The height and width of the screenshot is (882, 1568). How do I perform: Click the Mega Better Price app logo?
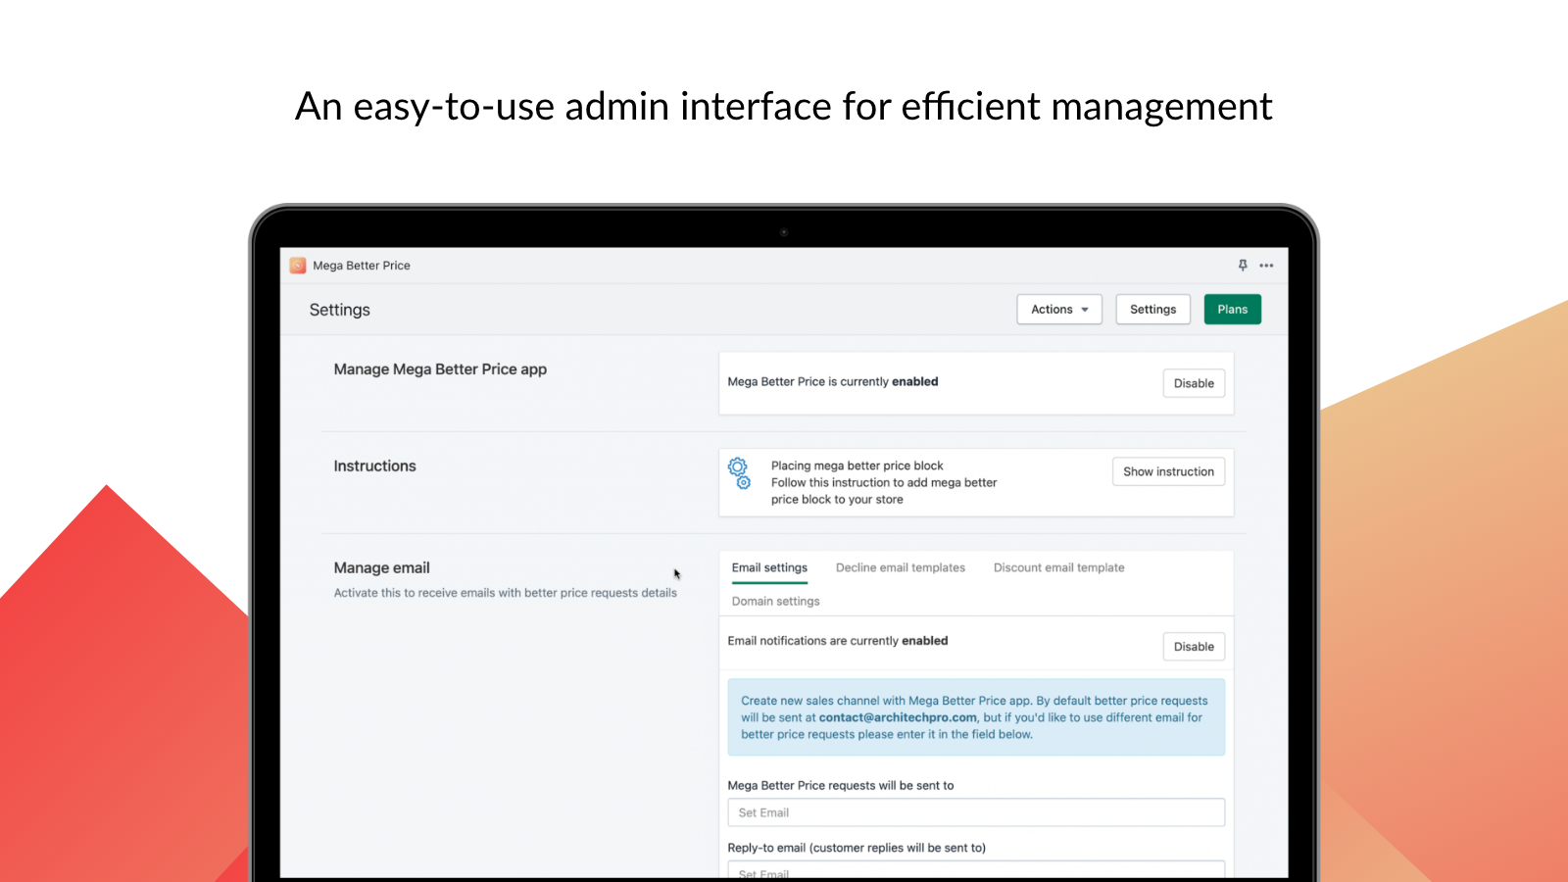coord(298,266)
